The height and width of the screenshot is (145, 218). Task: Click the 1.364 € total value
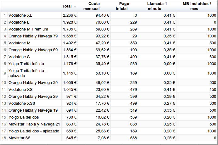(x=70, y=50)
